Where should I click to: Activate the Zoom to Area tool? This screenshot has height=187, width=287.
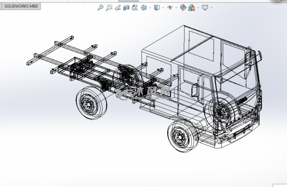pos(109,7)
